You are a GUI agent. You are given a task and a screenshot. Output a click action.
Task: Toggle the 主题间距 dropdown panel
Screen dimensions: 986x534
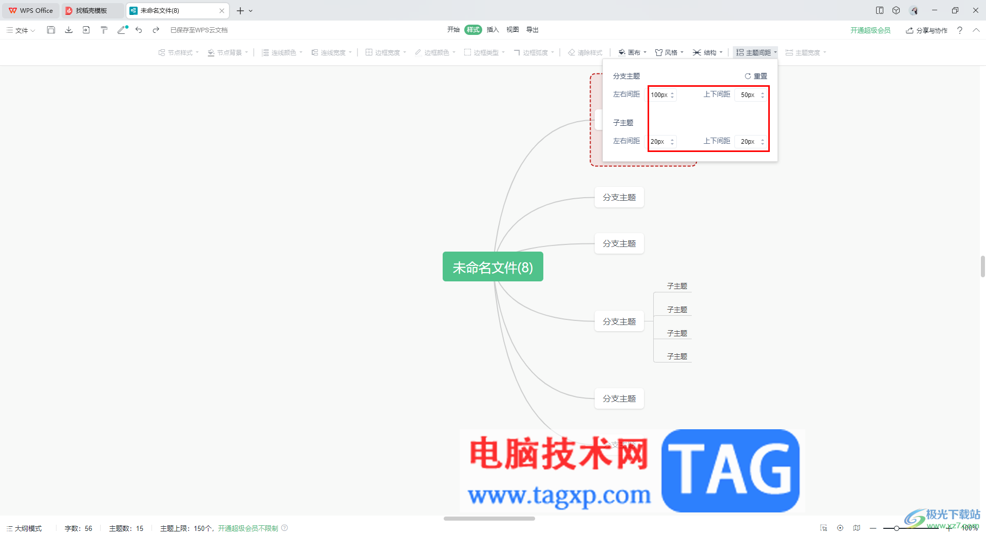point(756,52)
